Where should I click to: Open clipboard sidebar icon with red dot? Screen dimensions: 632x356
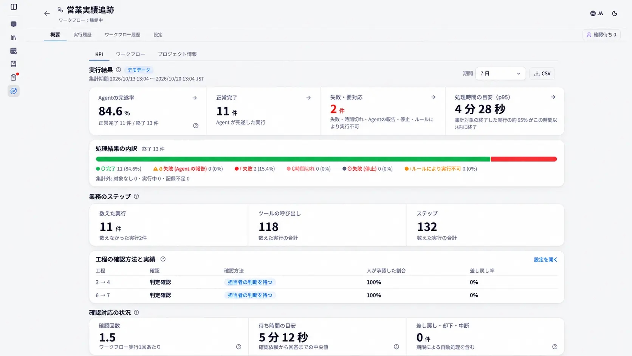point(14,77)
